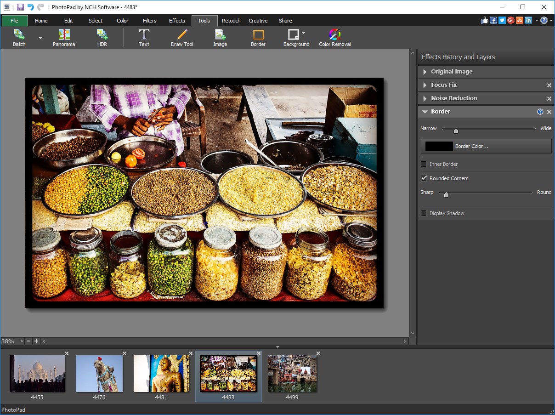Select the 4499 image thumbnail
The height and width of the screenshot is (415, 555).
click(x=292, y=374)
